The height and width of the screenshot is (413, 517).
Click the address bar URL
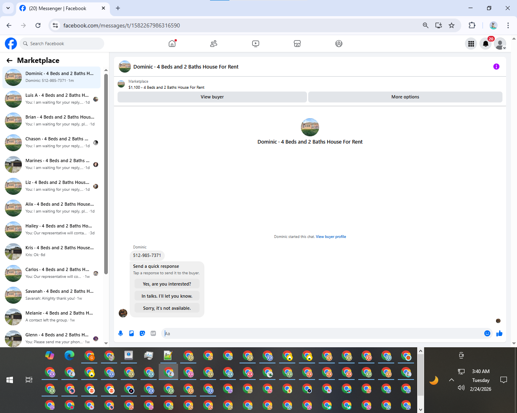122,25
